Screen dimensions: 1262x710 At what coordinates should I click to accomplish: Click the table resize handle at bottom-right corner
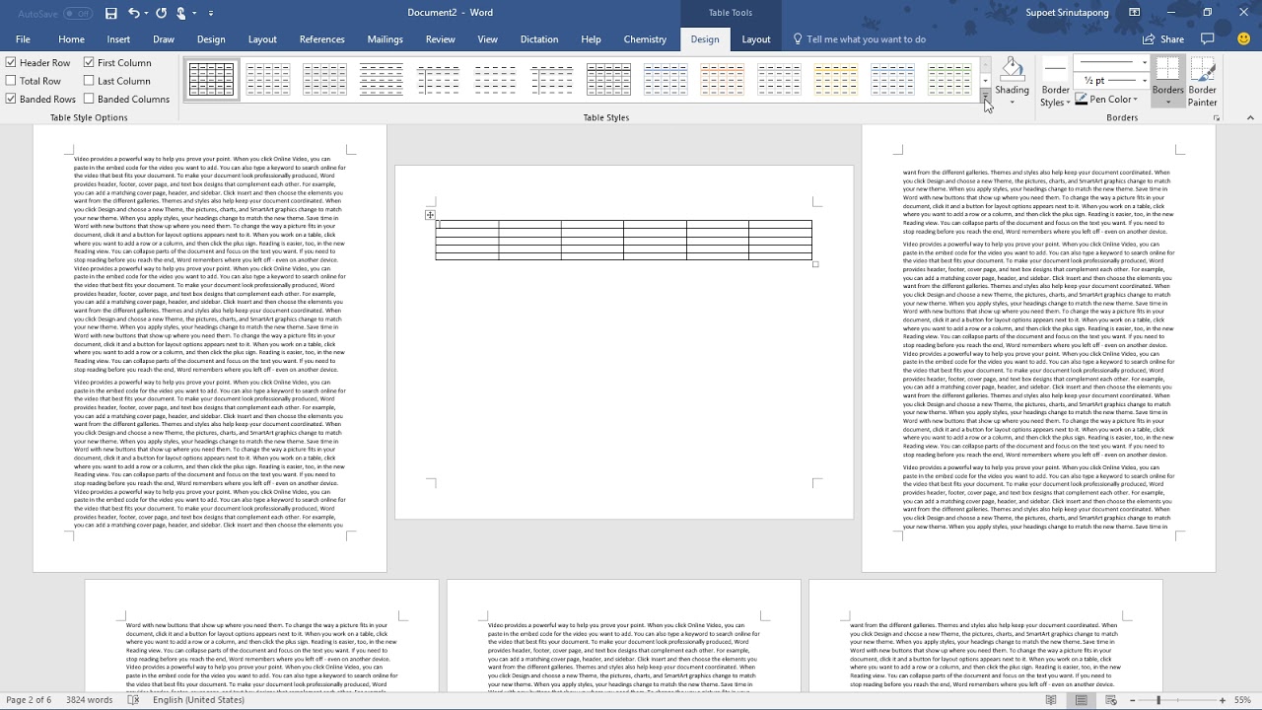pos(815,263)
